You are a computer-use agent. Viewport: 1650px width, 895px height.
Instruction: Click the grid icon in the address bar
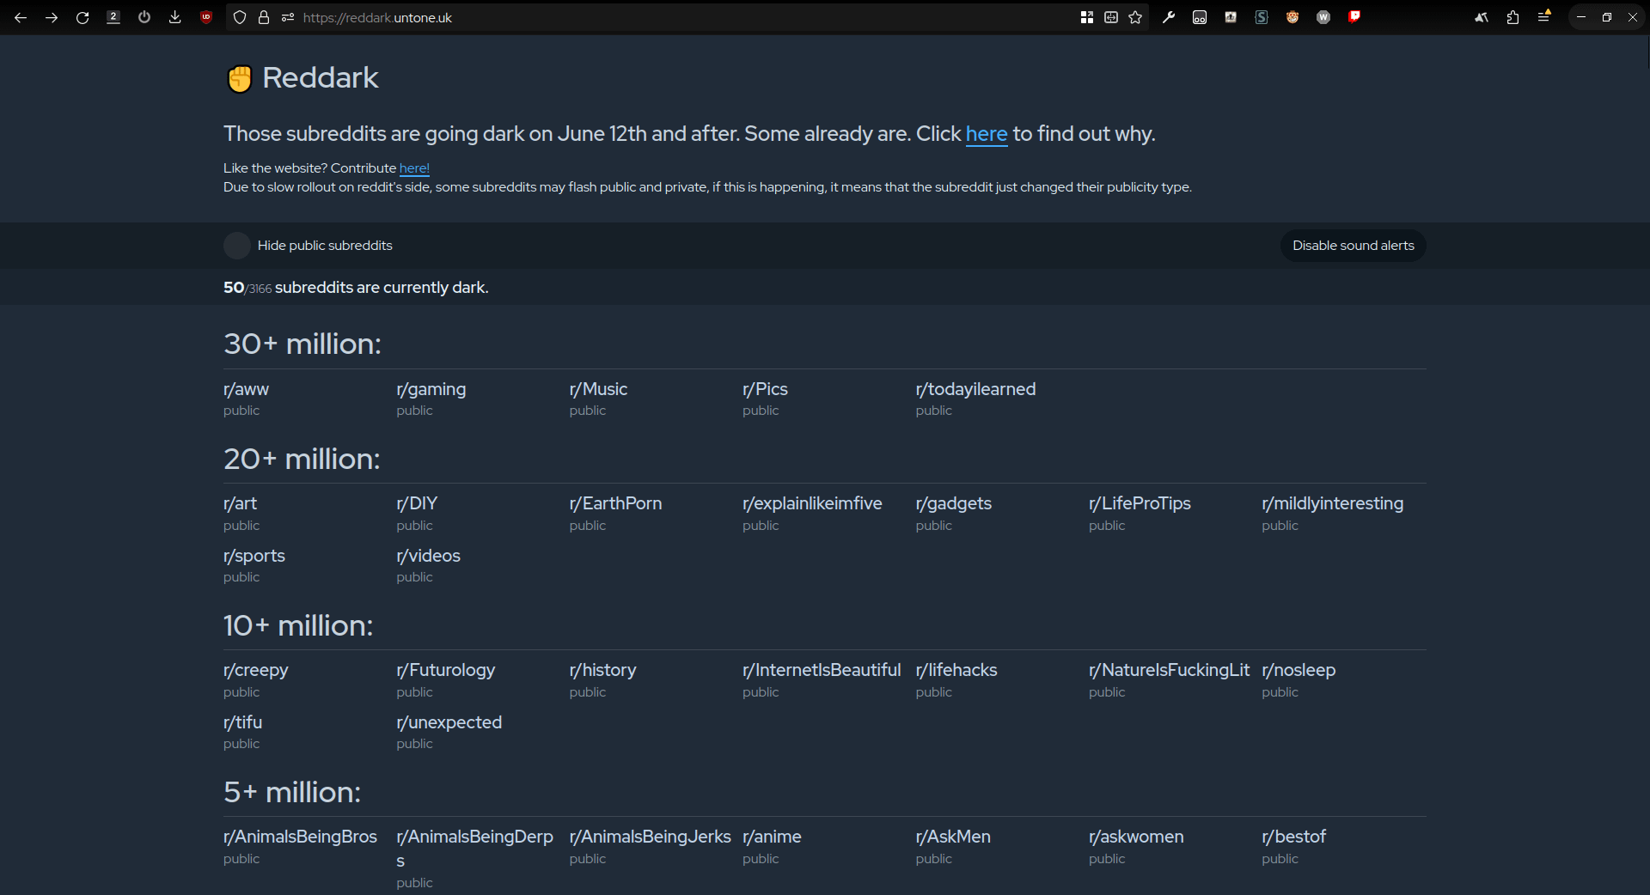click(1087, 17)
